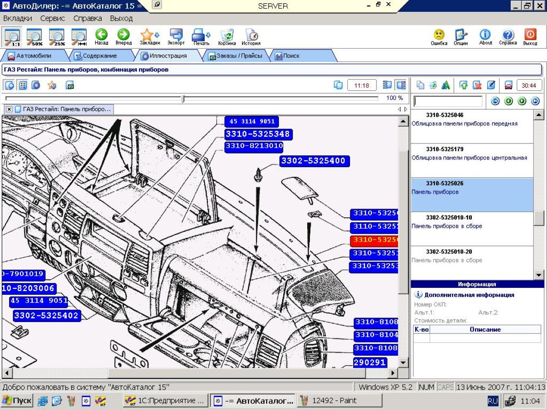The height and width of the screenshot is (410, 547).
Task: Click Выход in the menu bar
Action: pos(121,18)
